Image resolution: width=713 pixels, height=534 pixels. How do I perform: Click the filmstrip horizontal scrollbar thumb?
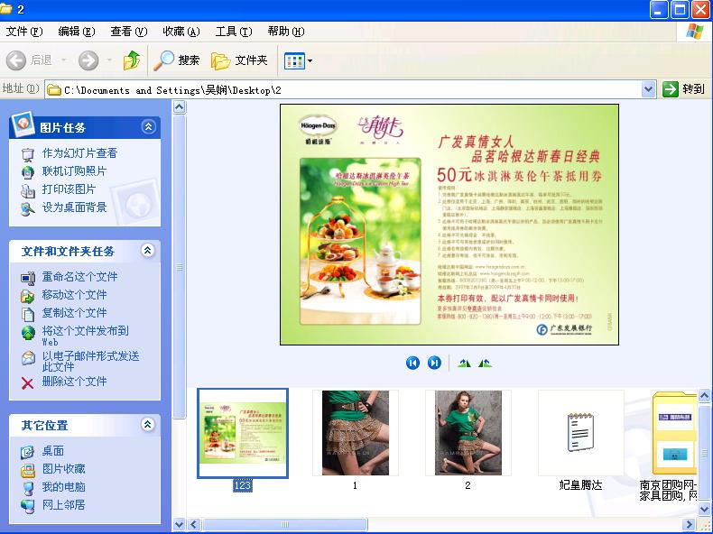point(284,524)
